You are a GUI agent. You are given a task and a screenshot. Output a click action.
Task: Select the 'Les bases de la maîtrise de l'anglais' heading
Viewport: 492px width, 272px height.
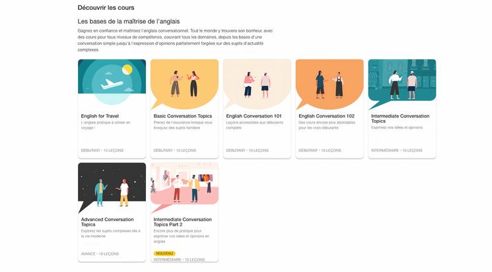tap(128, 22)
